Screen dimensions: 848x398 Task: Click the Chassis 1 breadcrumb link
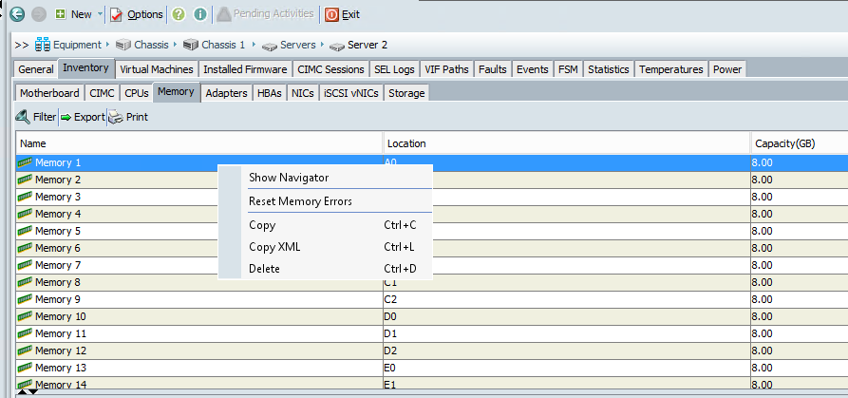click(223, 45)
